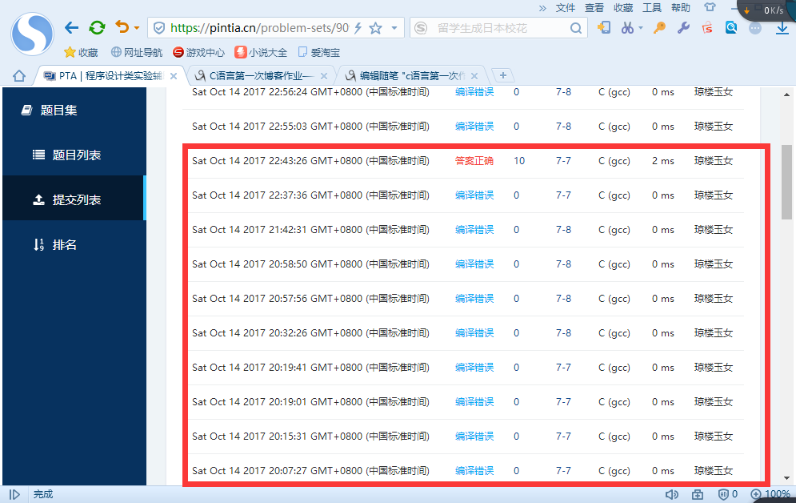Open the 网址导航 bookmark
The image size is (796, 503).
pyautogui.click(x=137, y=52)
